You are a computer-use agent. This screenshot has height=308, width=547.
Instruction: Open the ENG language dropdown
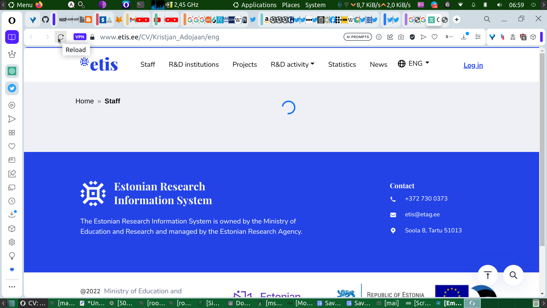pos(414,64)
